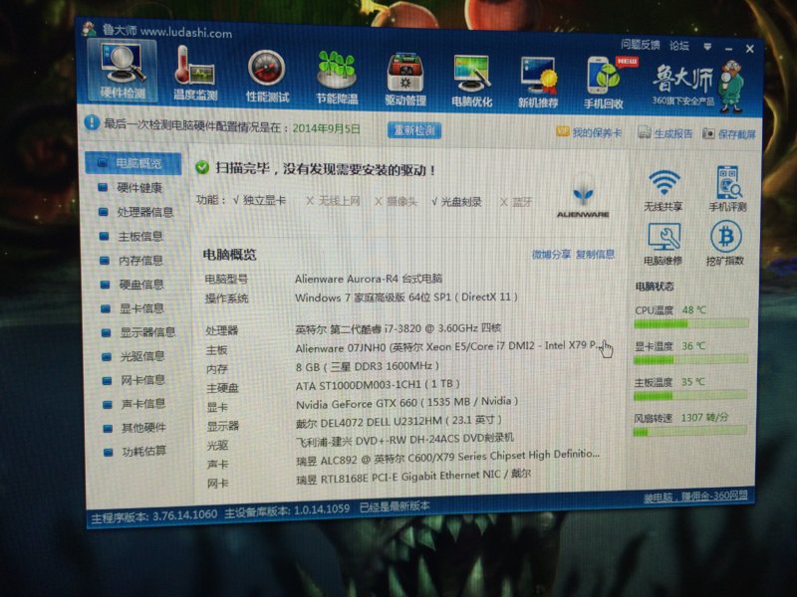The image size is (797, 597).
Task: Click the info icon beside 最后一次检测
Action: point(92,121)
